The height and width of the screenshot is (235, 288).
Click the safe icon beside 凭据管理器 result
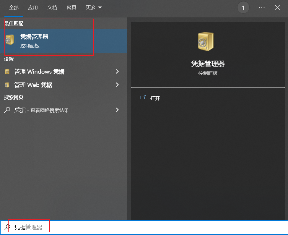[x=9, y=40]
